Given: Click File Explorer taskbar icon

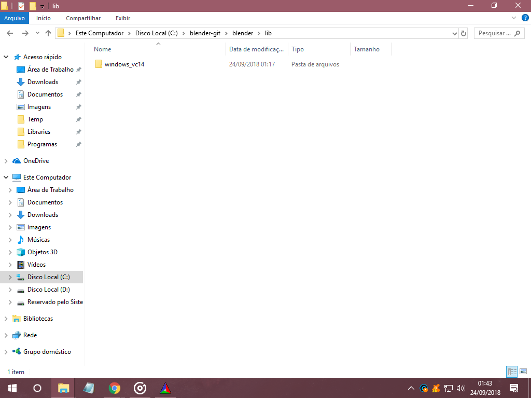Looking at the screenshot, I should tap(64, 388).
